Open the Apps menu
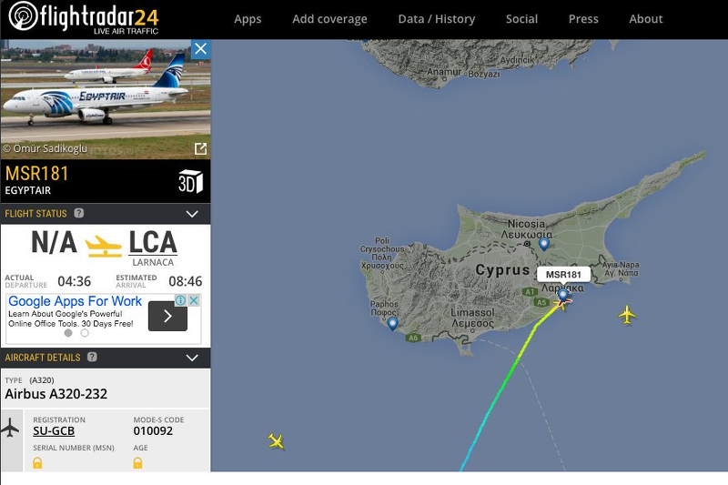The image size is (728, 485). point(248,19)
